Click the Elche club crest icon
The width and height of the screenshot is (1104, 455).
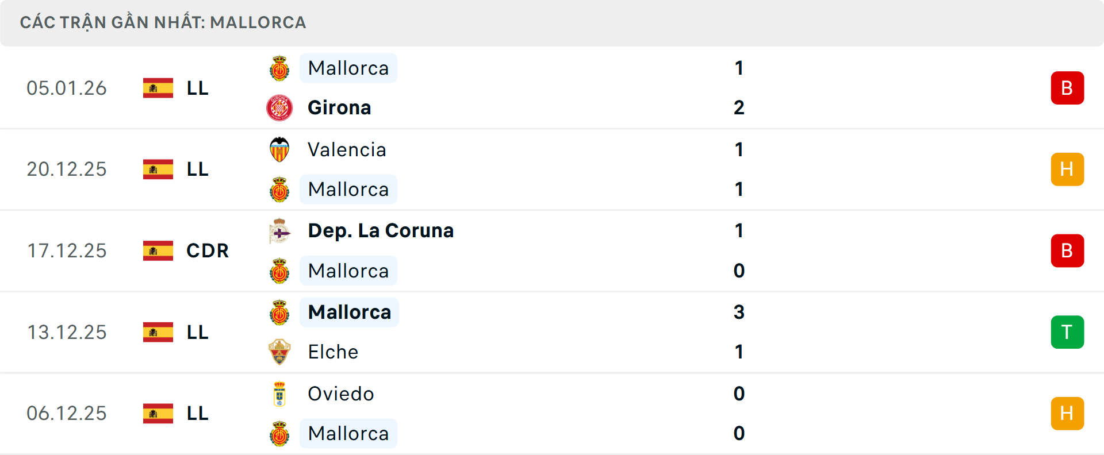click(x=279, y=352)
